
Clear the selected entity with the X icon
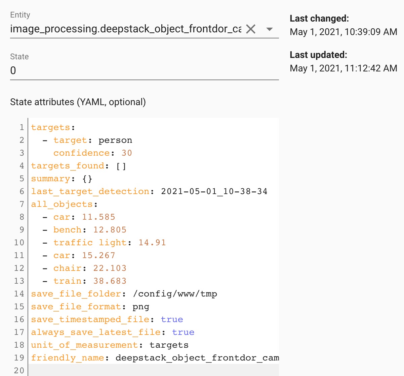tap(250, 30)
